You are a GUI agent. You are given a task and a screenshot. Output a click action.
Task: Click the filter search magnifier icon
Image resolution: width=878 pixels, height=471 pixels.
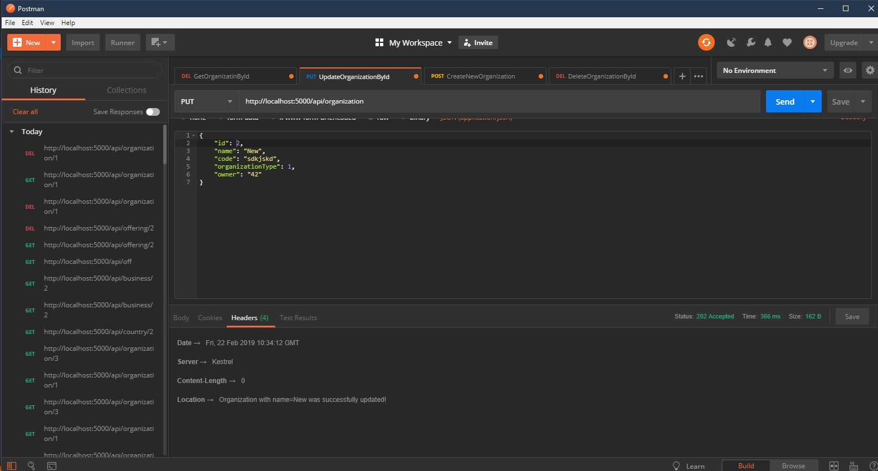18,70
